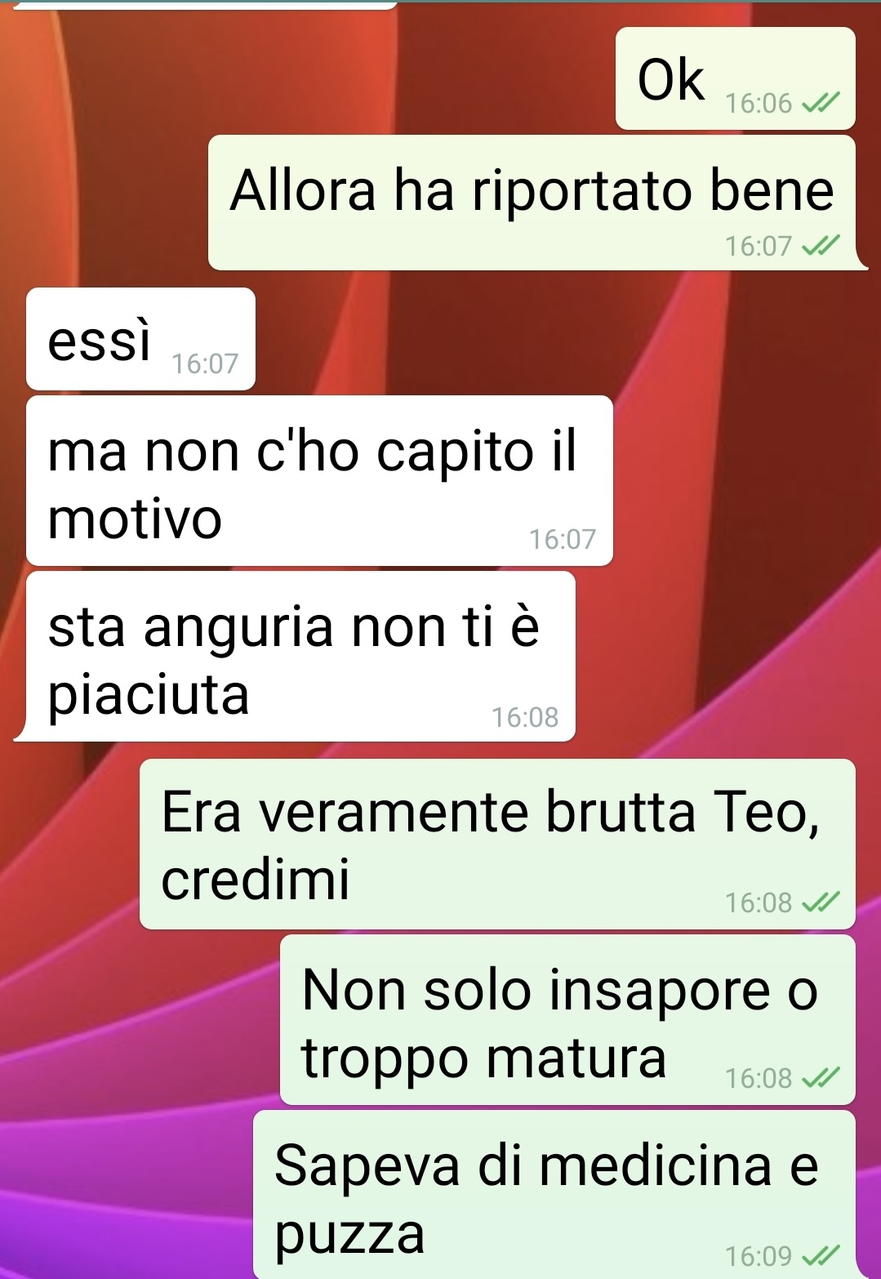Tap read receipt ticks on 'Allora ha riportato bene'
The image size is (881, 1279).
820,246
